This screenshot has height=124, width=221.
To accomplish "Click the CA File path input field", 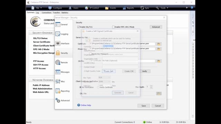I will point(122,61).
